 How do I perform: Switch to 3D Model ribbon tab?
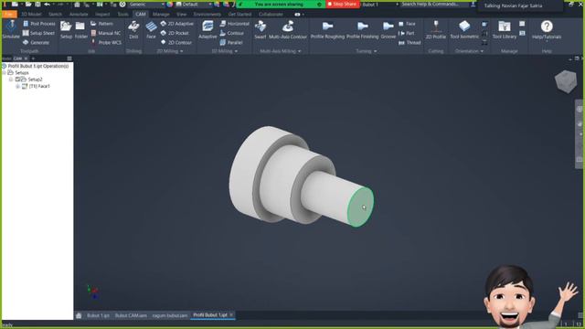31,15
